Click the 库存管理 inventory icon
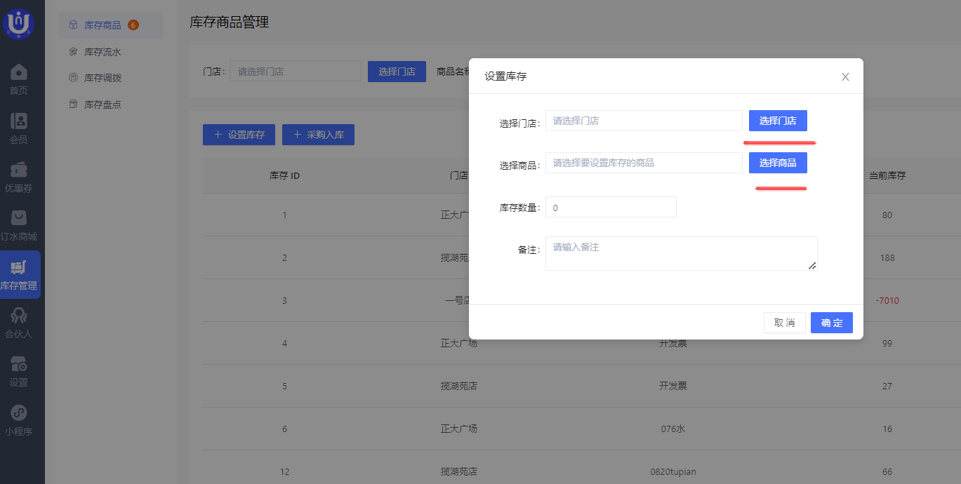Screen dimensions: 961x484 [20, 267]
